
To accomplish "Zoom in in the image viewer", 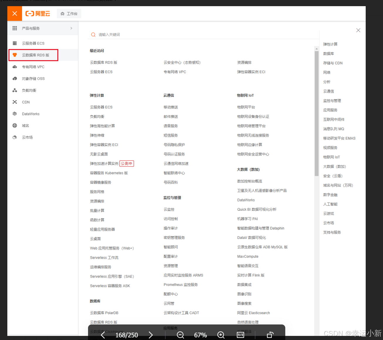I will [221, 335].
